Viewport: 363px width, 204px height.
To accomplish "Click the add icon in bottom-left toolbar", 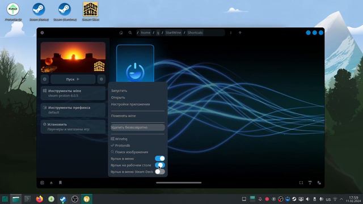I will pyautogui.click(x=42, y=182).
